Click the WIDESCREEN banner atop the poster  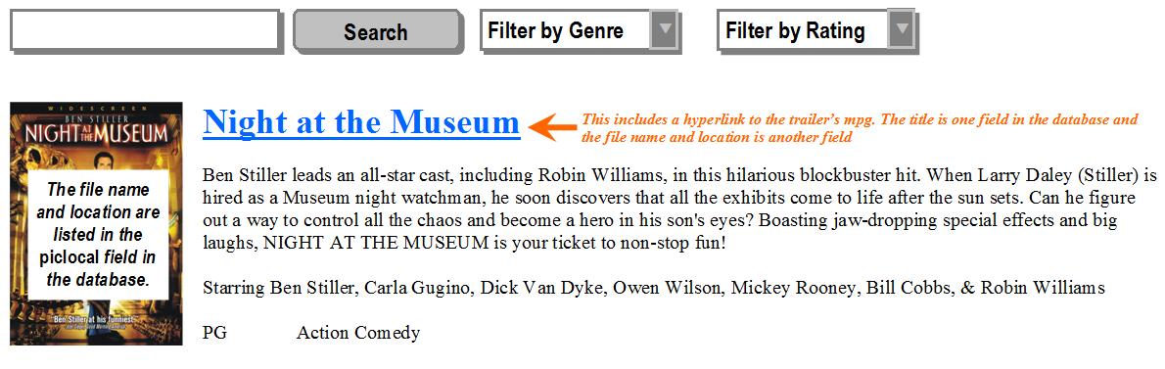pyautogui.click(x=96, y=108)
